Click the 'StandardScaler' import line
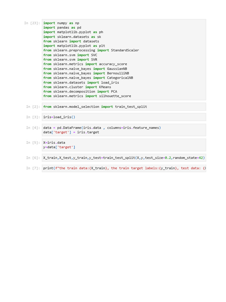 (91, 50)
